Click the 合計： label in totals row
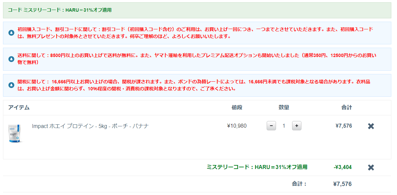 [x=299, y=184]
